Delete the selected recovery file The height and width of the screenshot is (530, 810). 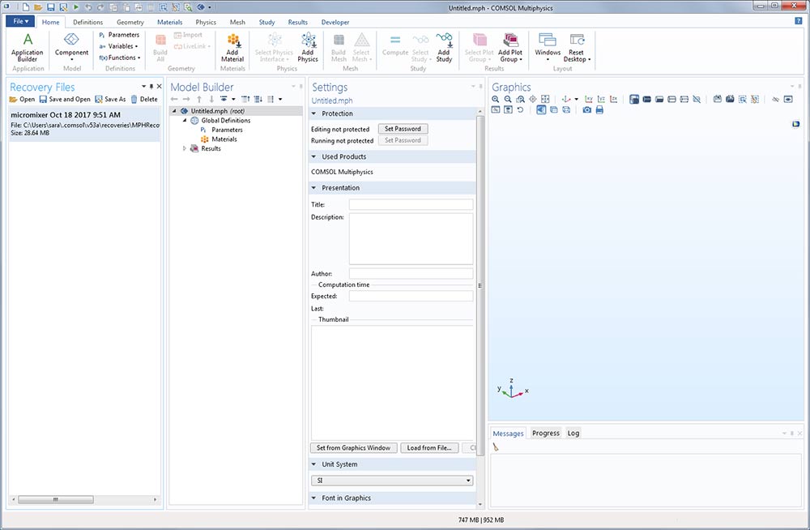pyautogui.click(x=144, y=99)
